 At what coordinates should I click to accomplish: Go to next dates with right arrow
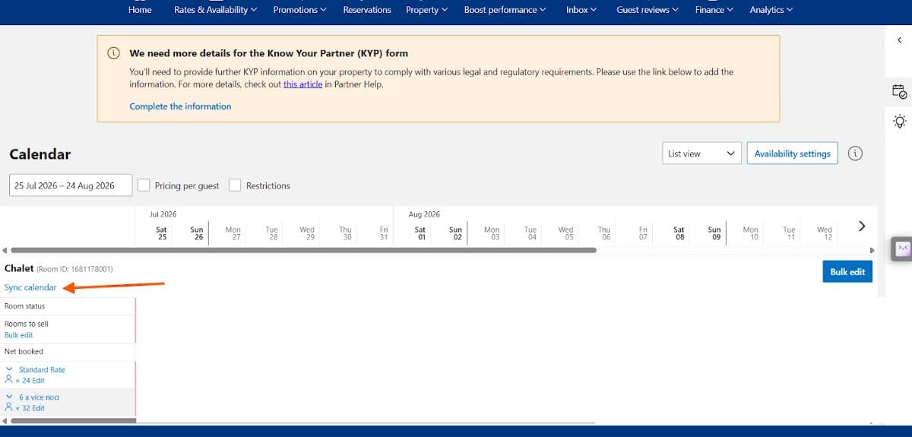coord(862,226)
